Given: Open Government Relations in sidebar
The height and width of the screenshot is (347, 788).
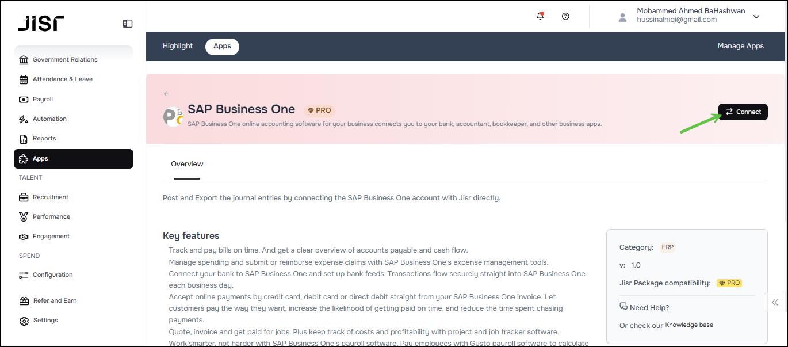Looking at the screenshot, I should click(65, 59).
